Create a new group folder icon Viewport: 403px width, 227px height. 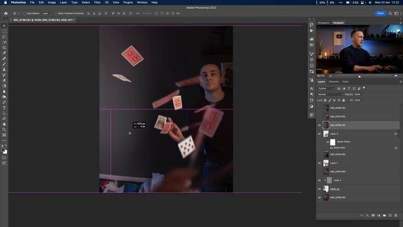(385, 216)
